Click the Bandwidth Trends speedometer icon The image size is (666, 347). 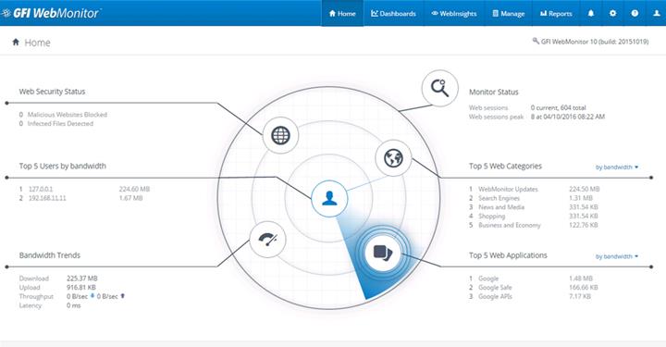pos(267,240)
